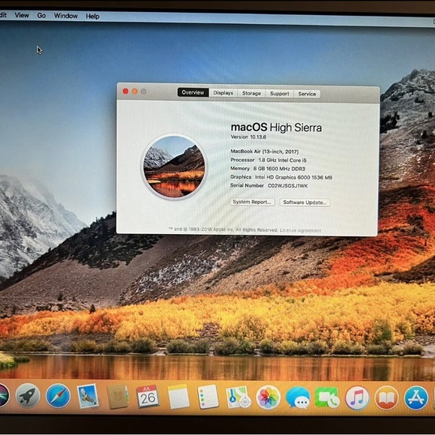Switch to the Displays tab
This screenshot has width=435, height=435.
pyautogui.click(x=223, y=93)
